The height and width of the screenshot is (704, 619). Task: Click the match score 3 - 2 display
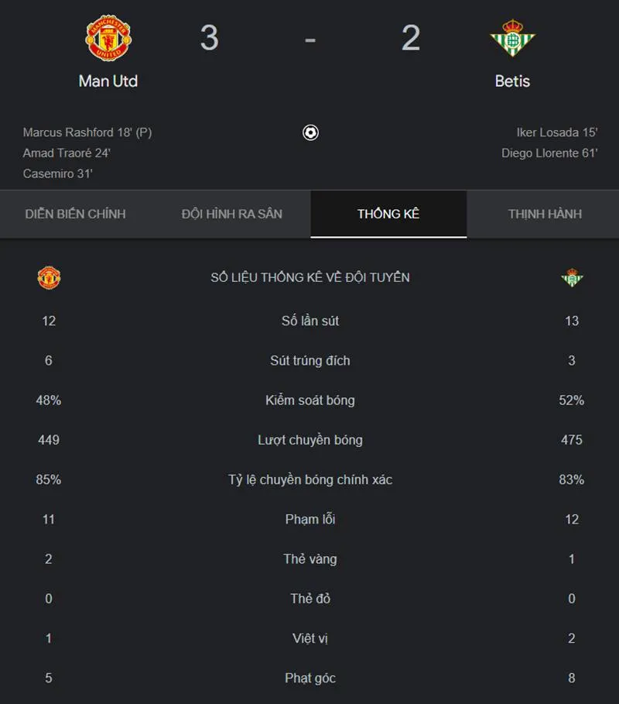click(x=311, y=36)
